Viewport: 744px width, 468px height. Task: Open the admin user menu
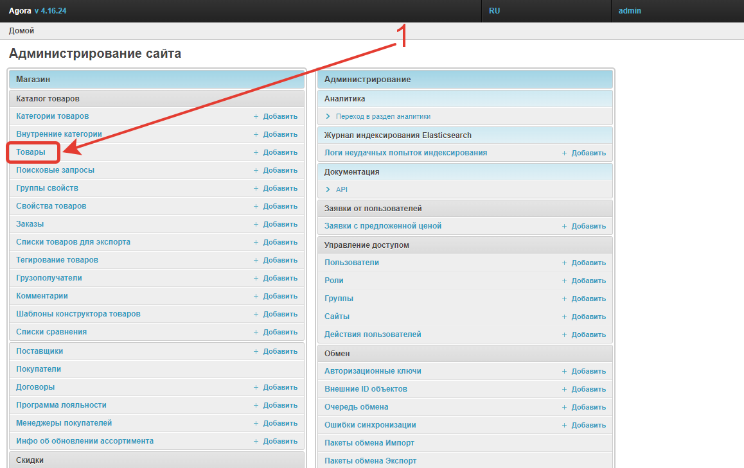pos(630,11)
